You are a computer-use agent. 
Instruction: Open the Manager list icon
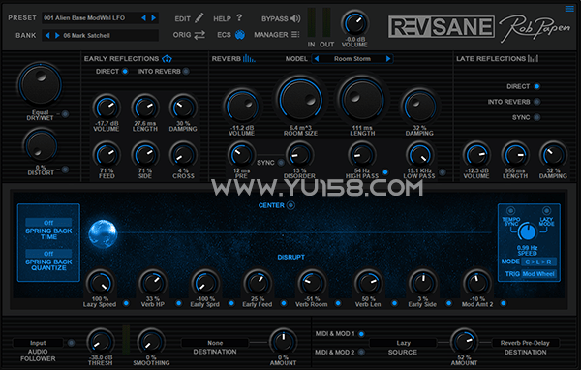click(x=295, y=35)
